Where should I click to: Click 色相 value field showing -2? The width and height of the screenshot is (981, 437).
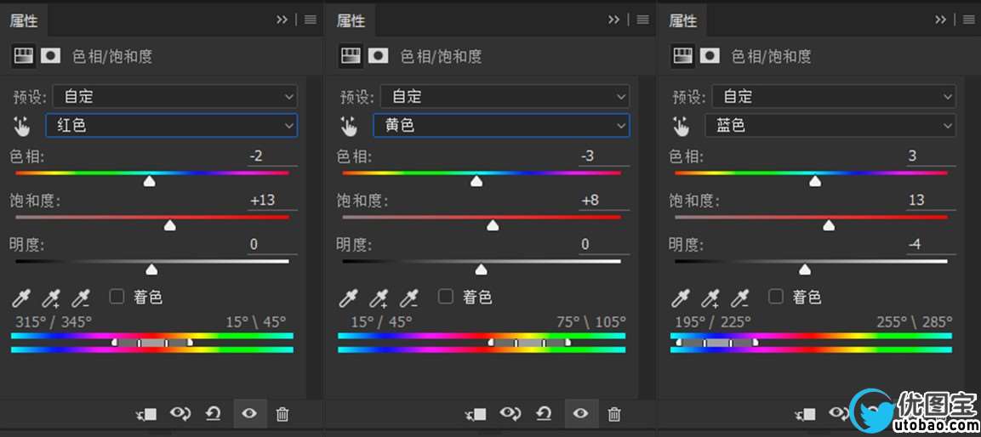[x=272, y=156]
